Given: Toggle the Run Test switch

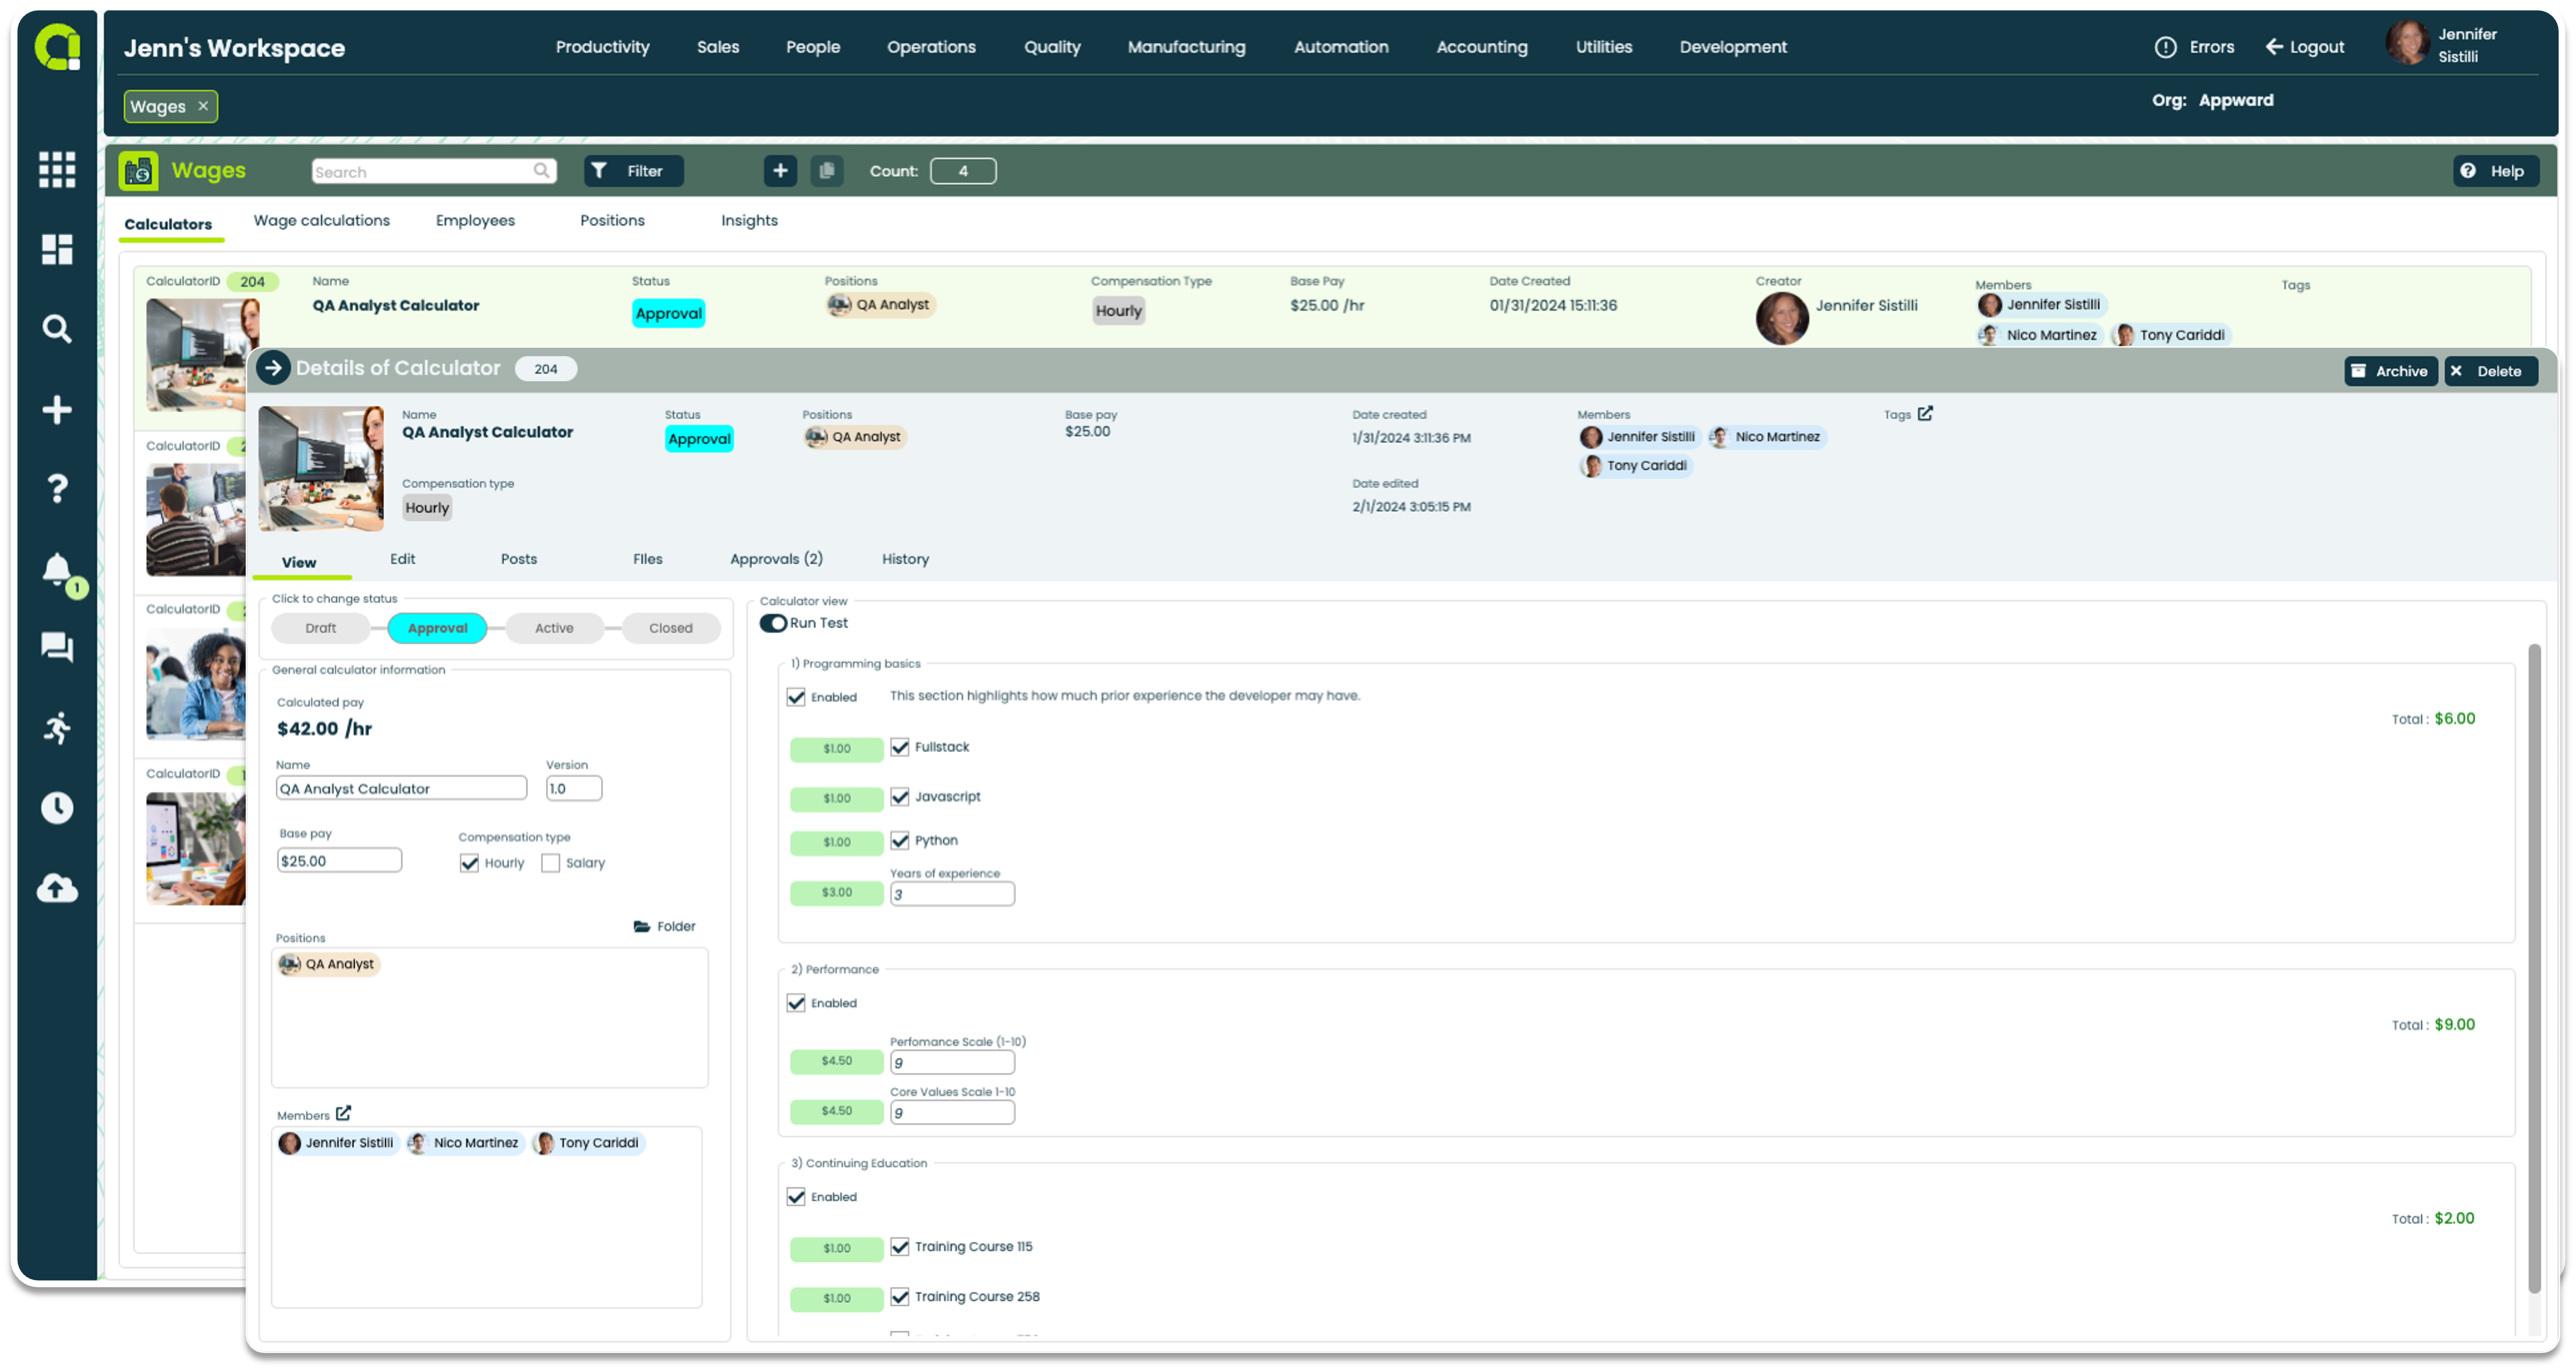Looking at the screenshot, I should (x=773, y=623).
